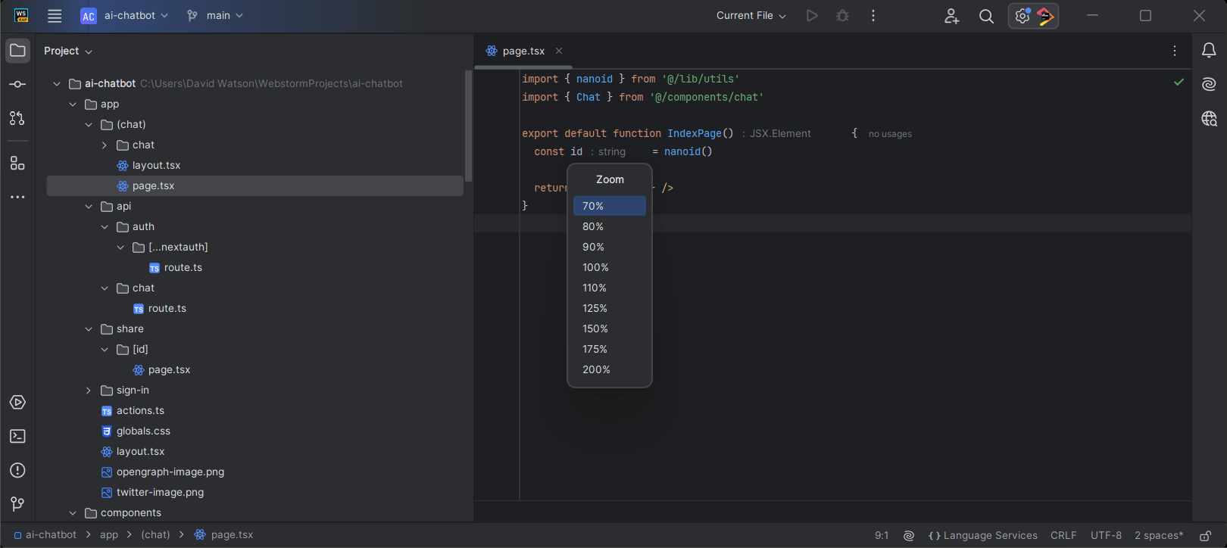
Task: Open the Structure tool window icon
Action: 17,163
